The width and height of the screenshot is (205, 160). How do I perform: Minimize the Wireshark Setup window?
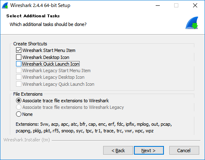[158, 5]
